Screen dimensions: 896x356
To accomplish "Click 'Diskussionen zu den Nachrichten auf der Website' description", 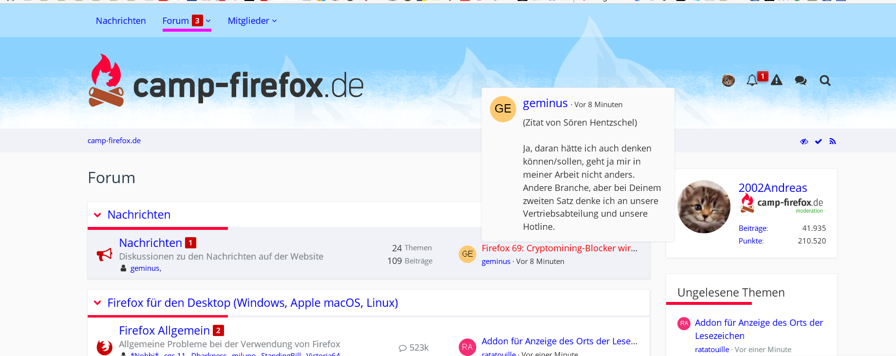I will (x=221, y=256).
